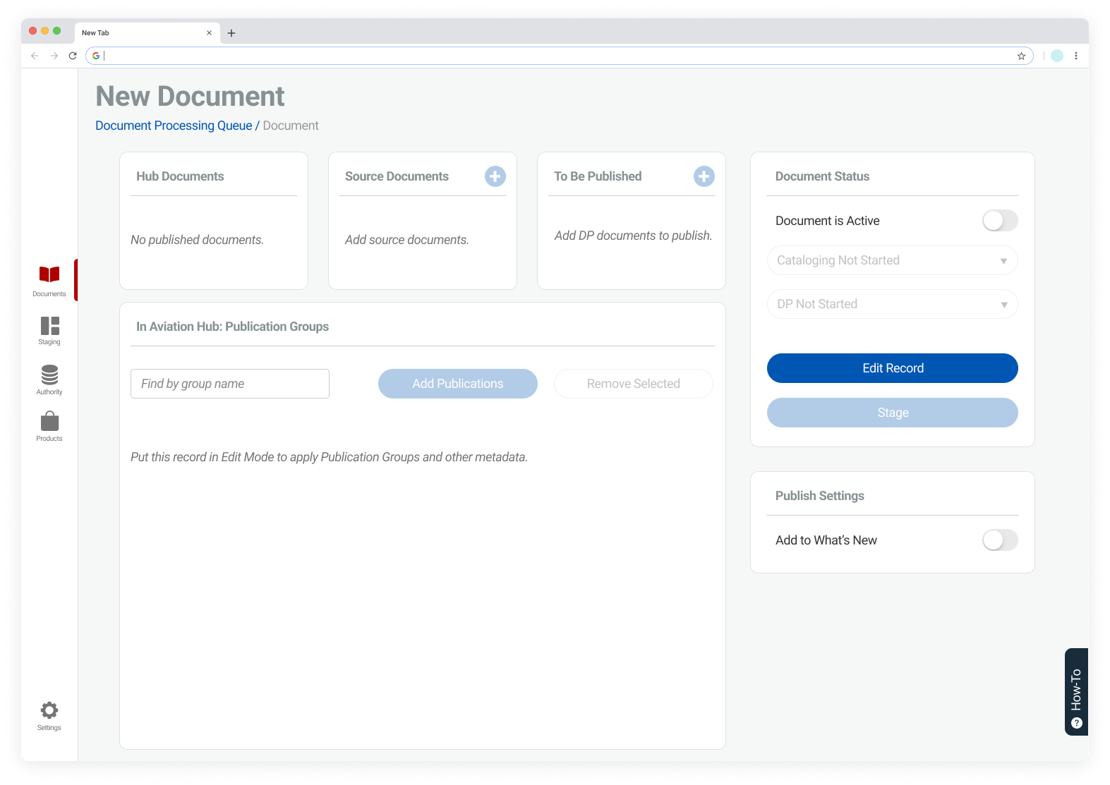The width and height of the screenshot is (1110, 785).
Task: Open the How-To help panel
Action: [x=1076, y=692]
